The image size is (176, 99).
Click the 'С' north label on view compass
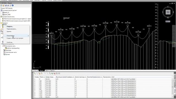coord(168,7)
